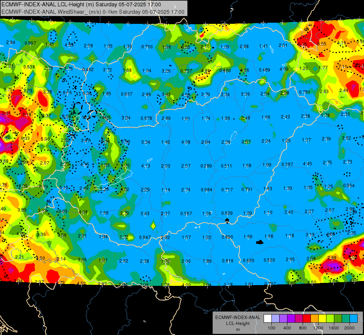364x335 pixels.
Task: Click the wind shear value '0.997'
Action: (30, 43)
